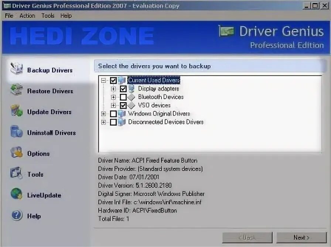Click the Restore Drivers sidebar icon
This screenshot has width=331, height=247.
16,89
